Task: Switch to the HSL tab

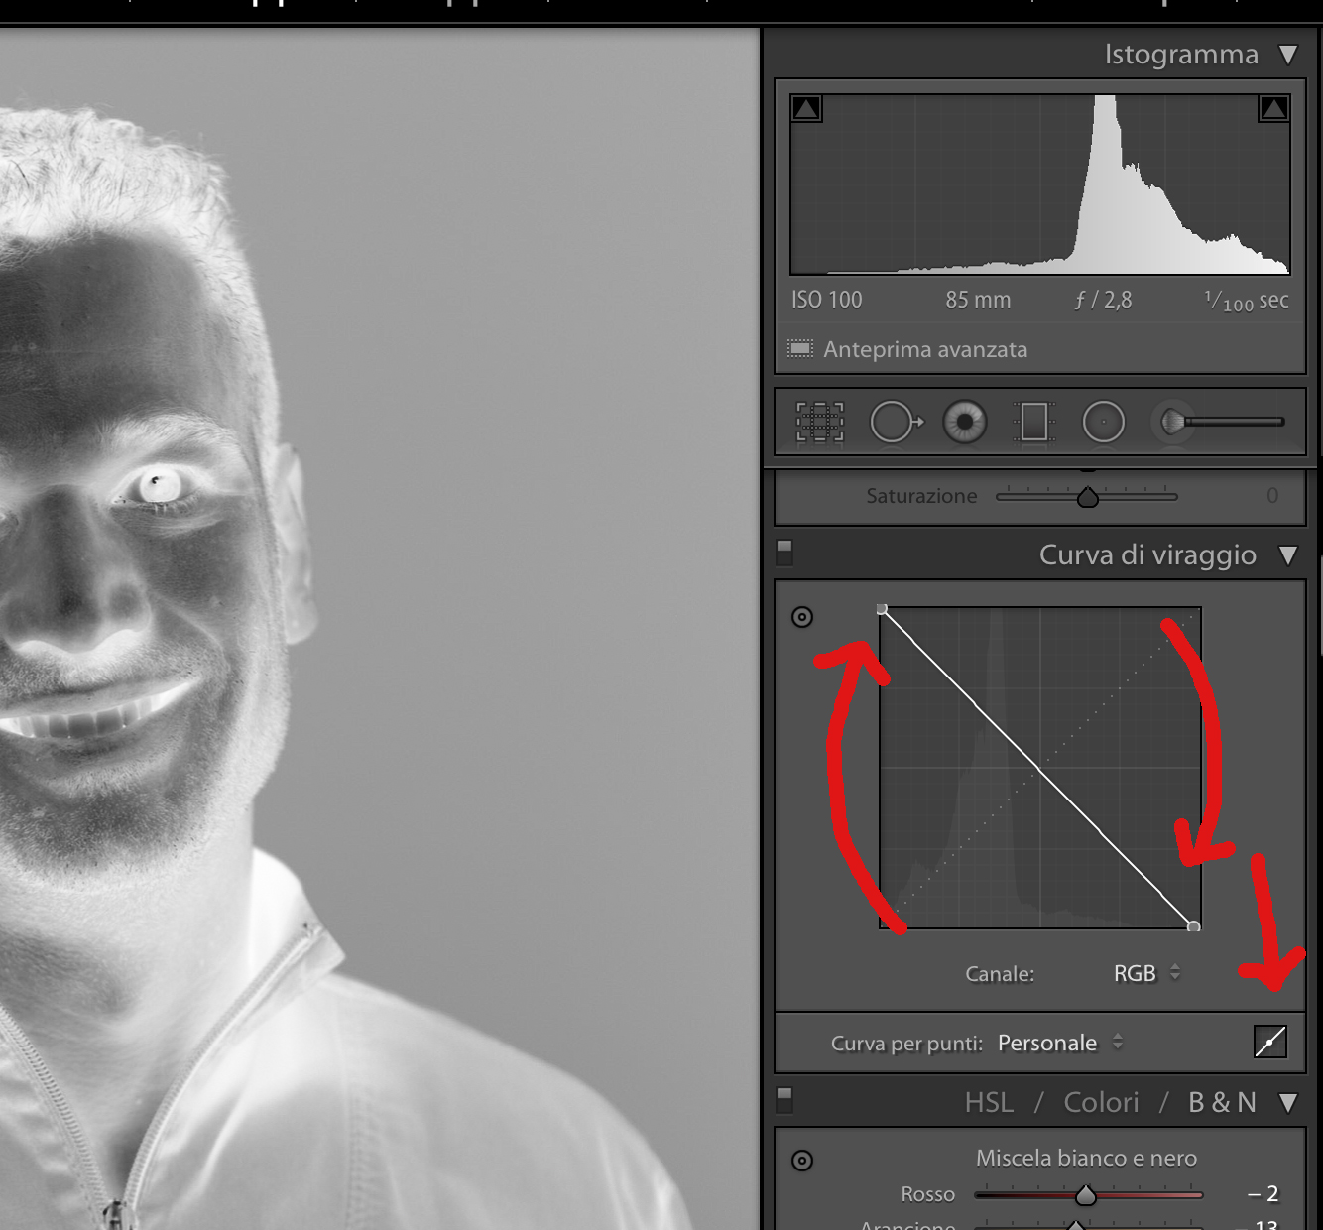Action: coord(989,1103)
